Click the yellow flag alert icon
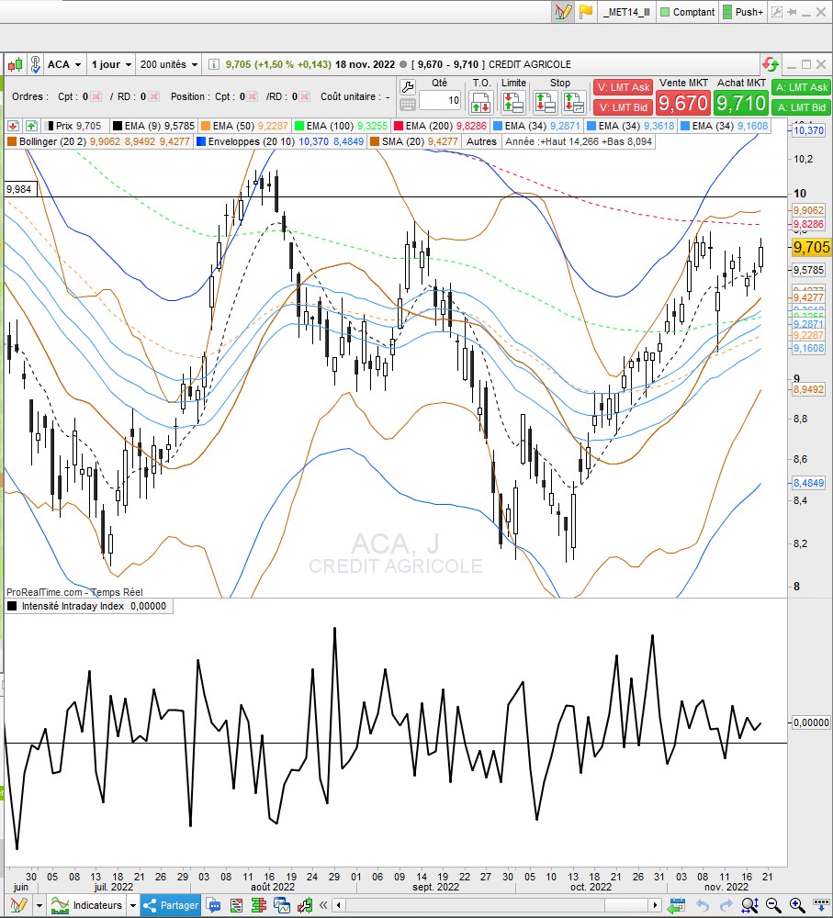The image size is (833, 918). tap(585, 12)
